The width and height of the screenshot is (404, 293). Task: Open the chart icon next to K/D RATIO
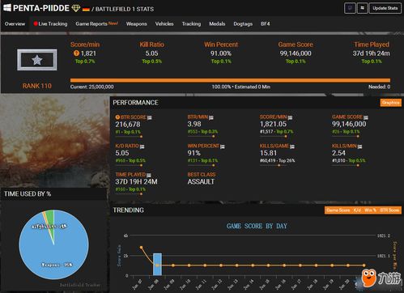(x=142, y=146)
